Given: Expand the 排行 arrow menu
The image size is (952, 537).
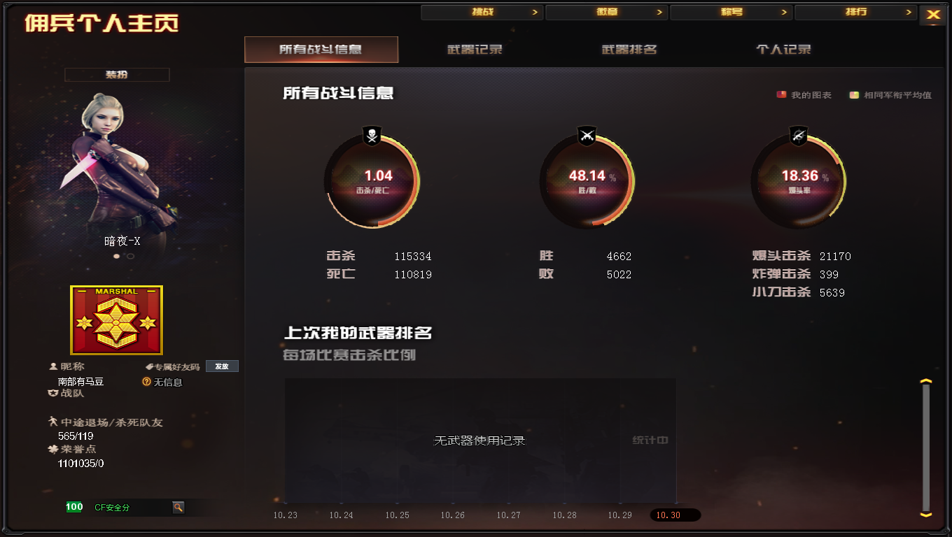Looking at the screenshot, I should click(x=855, y=12).
